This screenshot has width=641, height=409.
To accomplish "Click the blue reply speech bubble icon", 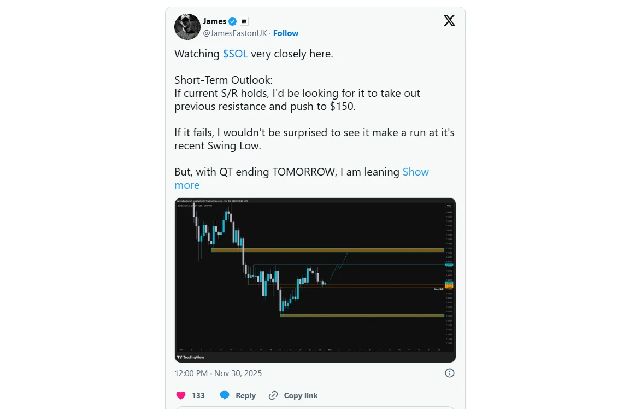I will [224, 395].
